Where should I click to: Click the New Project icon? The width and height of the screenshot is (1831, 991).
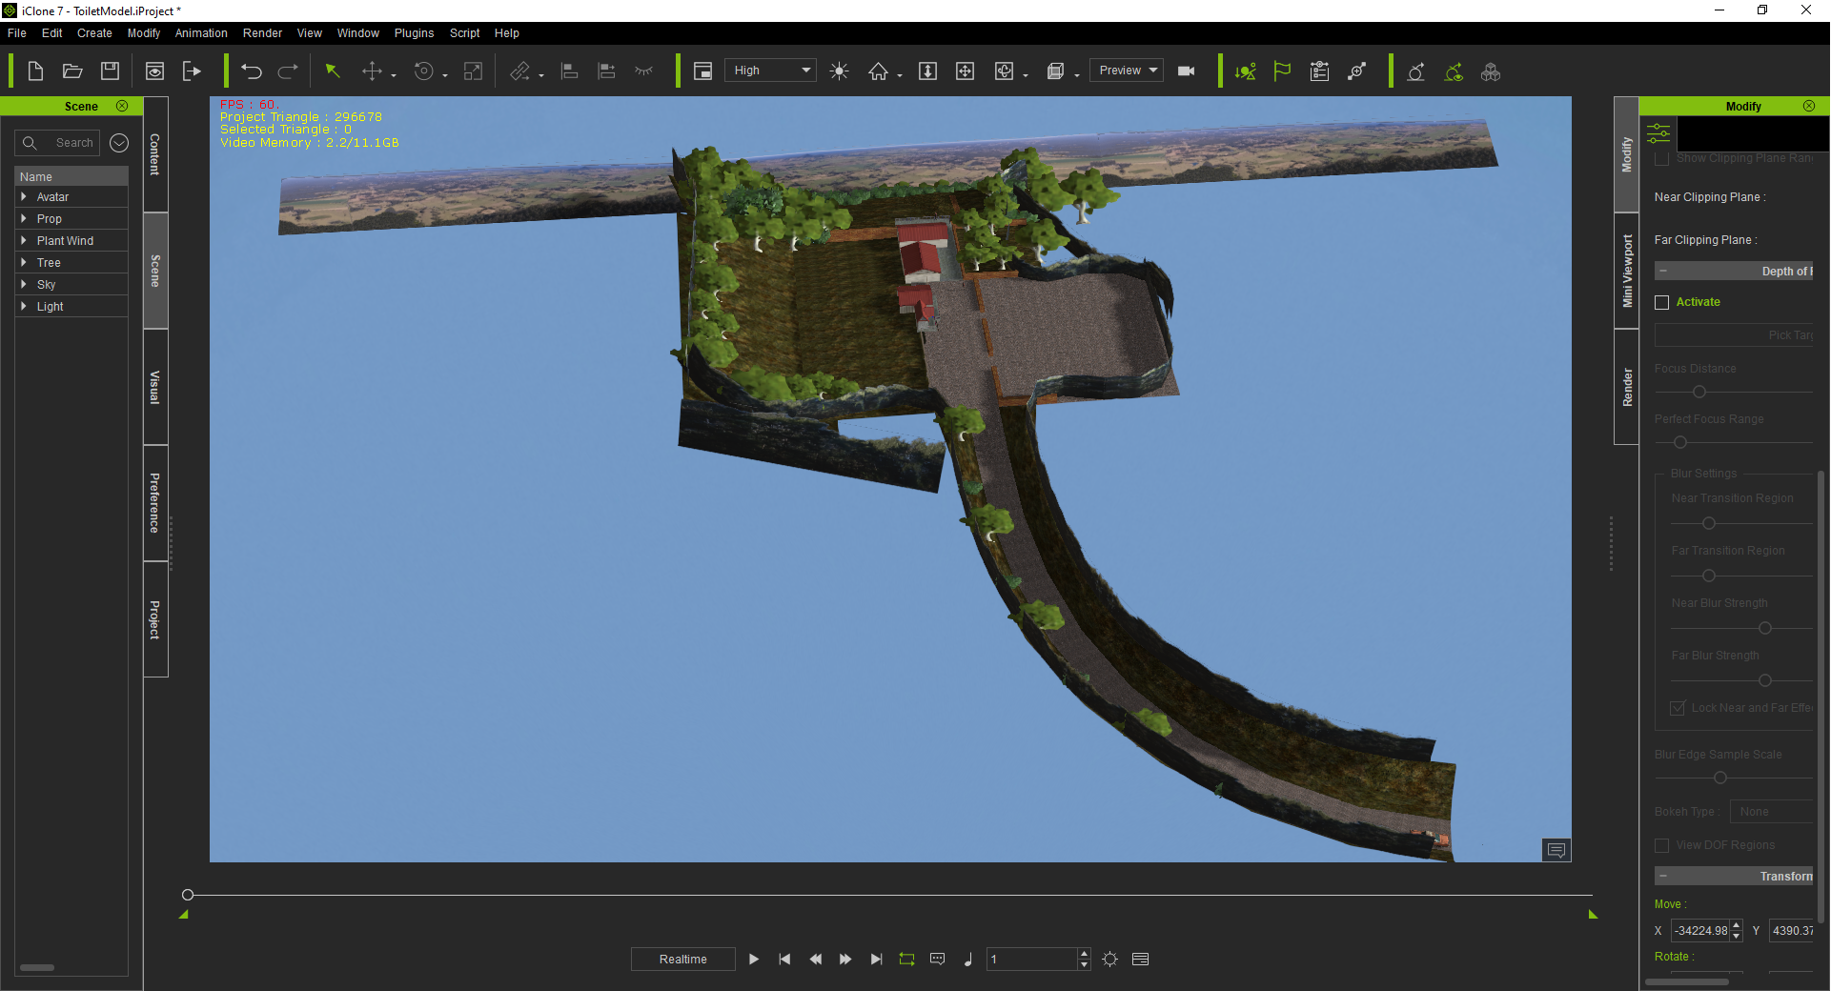[35, 71]
